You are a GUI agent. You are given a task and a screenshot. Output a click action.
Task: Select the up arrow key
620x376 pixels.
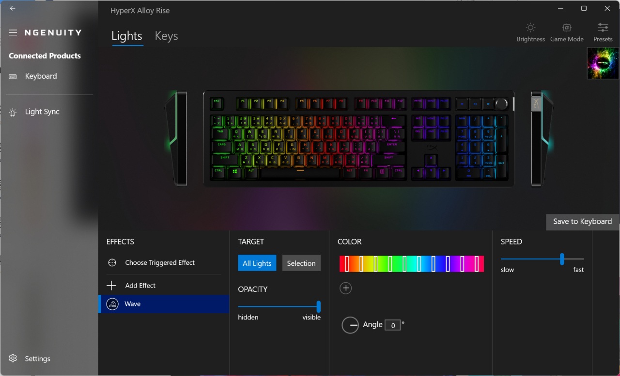[x=431, y=159]
